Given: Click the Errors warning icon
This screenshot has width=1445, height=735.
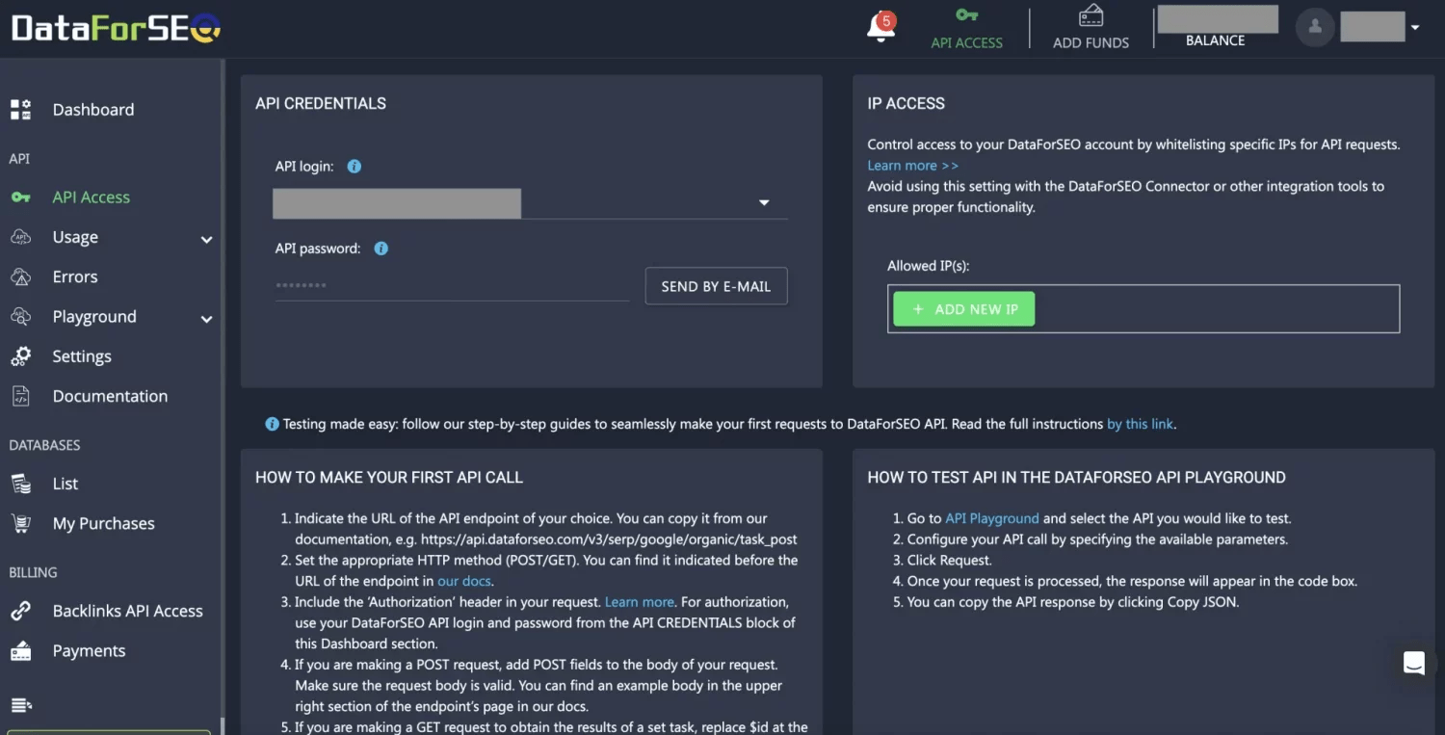Looking at the screenshot, I should [20, 277].
